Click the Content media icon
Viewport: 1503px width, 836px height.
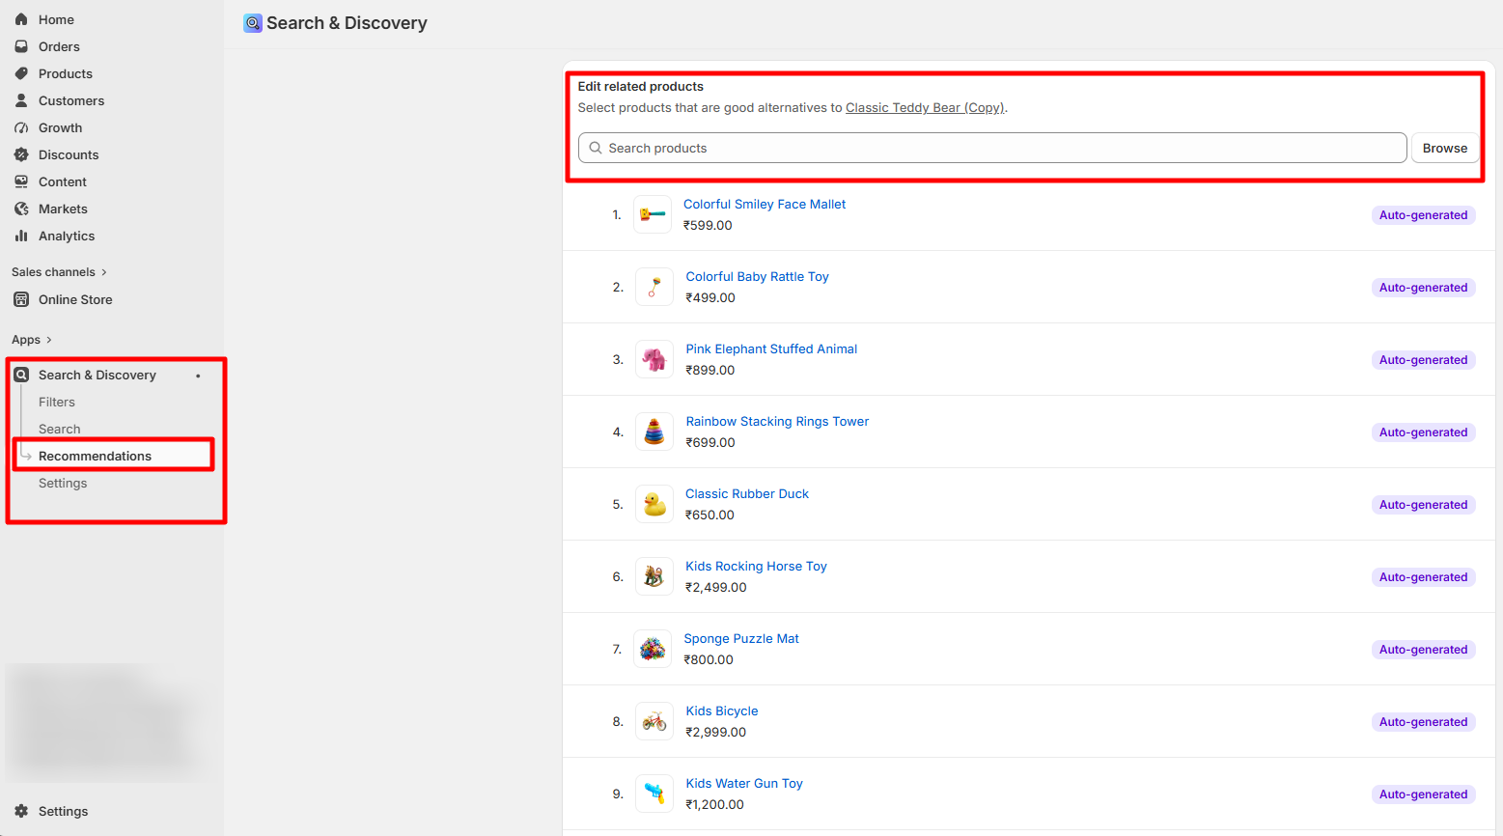coord(21,181)
